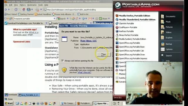The height and width of the screenshot is (106, 188).
Task: Open the Share button dropdown arrow
Action: point(109,19)
